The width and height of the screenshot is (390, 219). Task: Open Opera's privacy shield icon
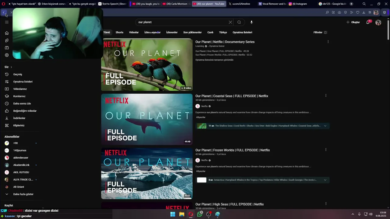point(346,12)
